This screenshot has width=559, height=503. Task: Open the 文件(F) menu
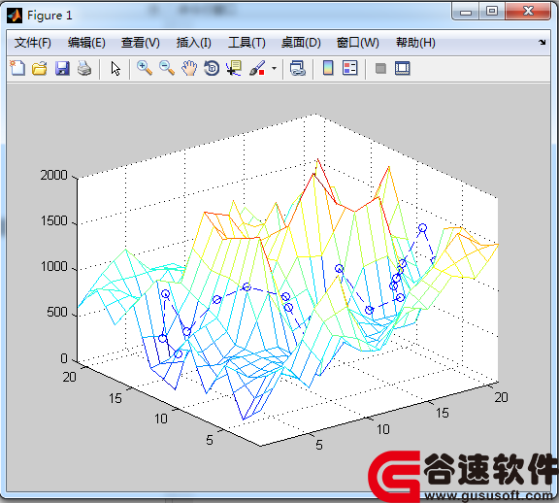[x=32, y=43]
